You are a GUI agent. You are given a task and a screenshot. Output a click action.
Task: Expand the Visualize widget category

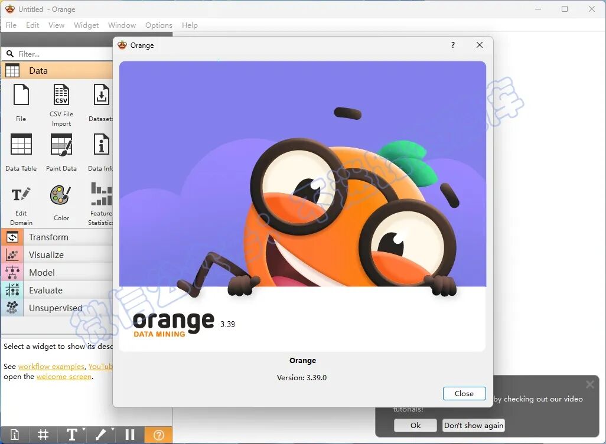pyautogui.click(x=57, y=254)
